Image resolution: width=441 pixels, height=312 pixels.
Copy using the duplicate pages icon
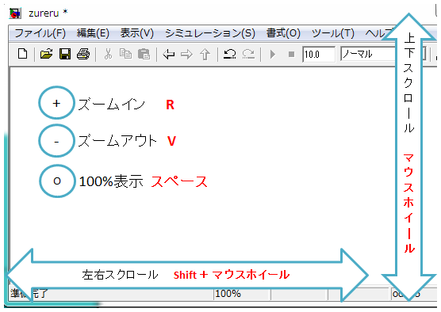click(x=125, y=54)
